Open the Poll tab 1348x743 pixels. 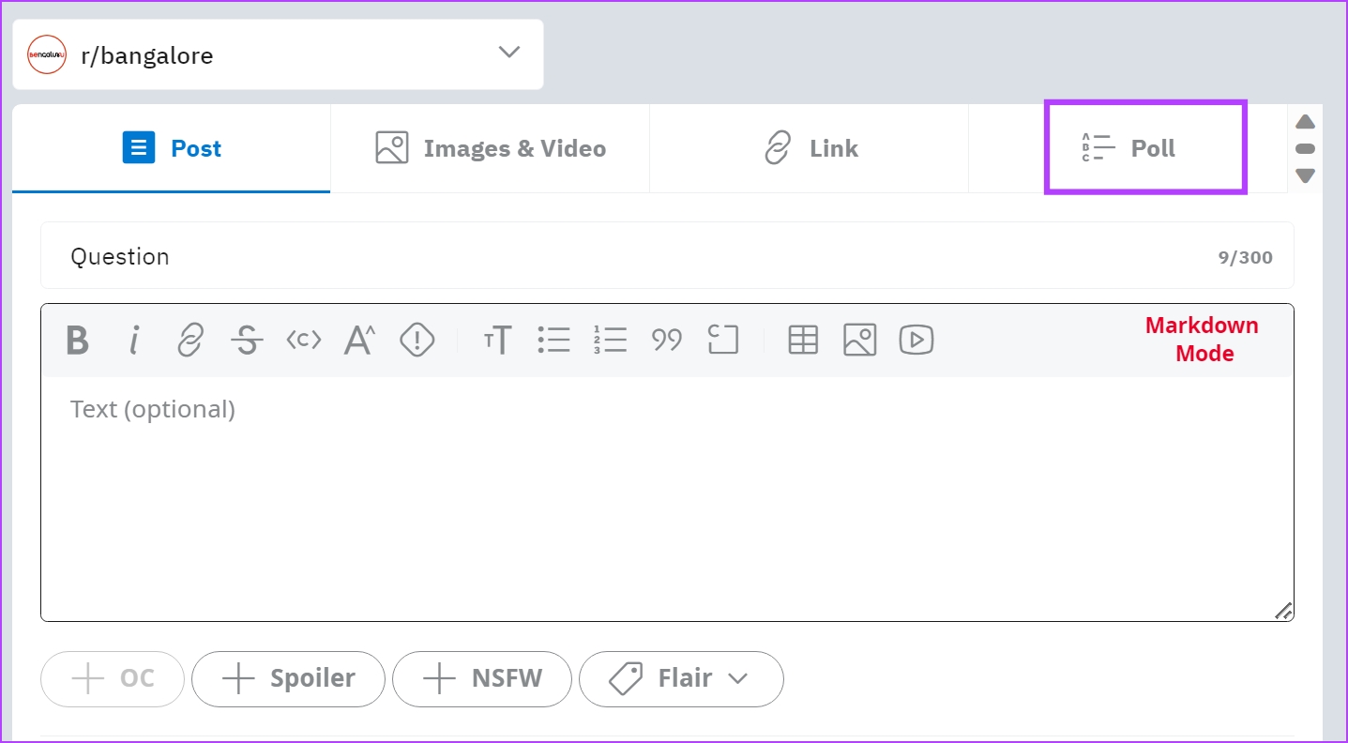tap(1128, 148)
